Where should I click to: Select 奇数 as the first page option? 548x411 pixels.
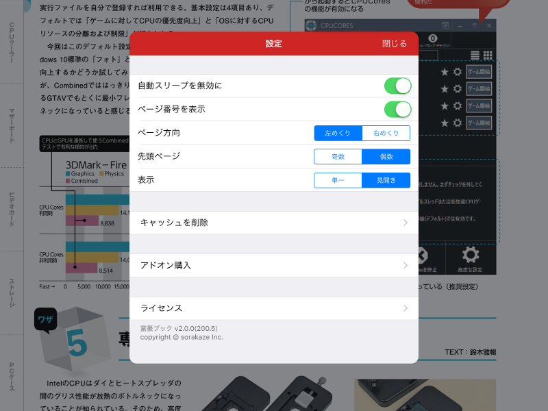(x=337, y=157)
